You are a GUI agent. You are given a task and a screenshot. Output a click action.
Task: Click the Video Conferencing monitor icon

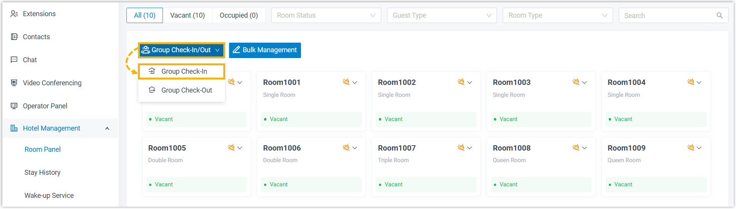pos(14,83)
